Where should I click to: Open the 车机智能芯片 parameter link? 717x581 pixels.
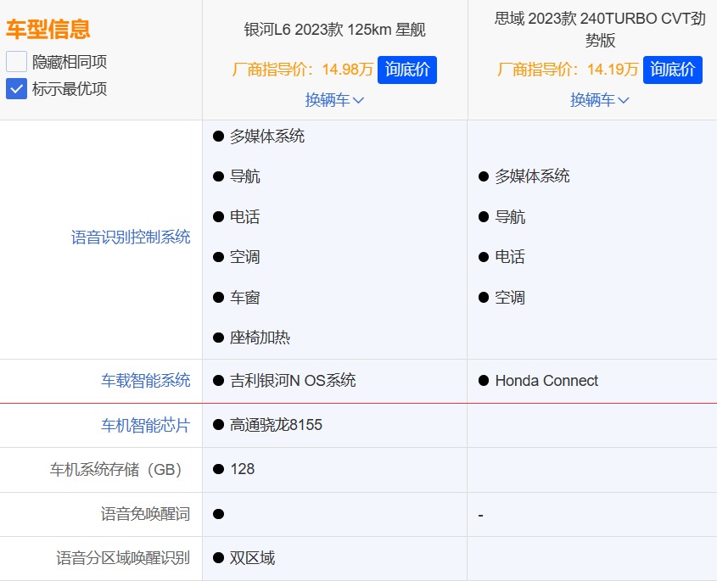click(x=146, y=425)
